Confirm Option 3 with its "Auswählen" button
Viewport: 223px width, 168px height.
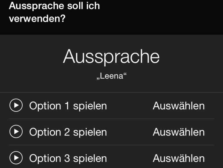[178, 158]
